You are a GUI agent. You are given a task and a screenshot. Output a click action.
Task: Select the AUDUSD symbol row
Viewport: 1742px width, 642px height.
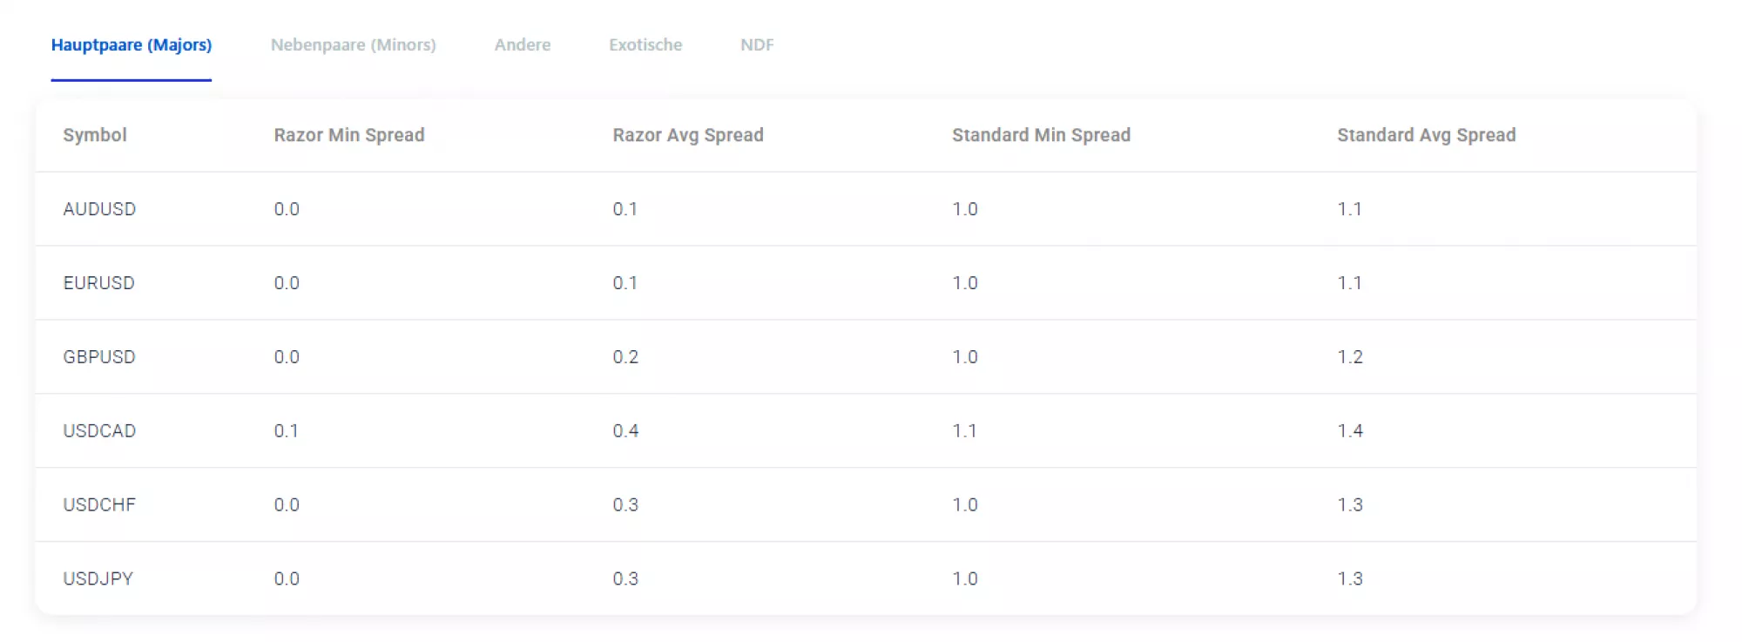(99, 209)
